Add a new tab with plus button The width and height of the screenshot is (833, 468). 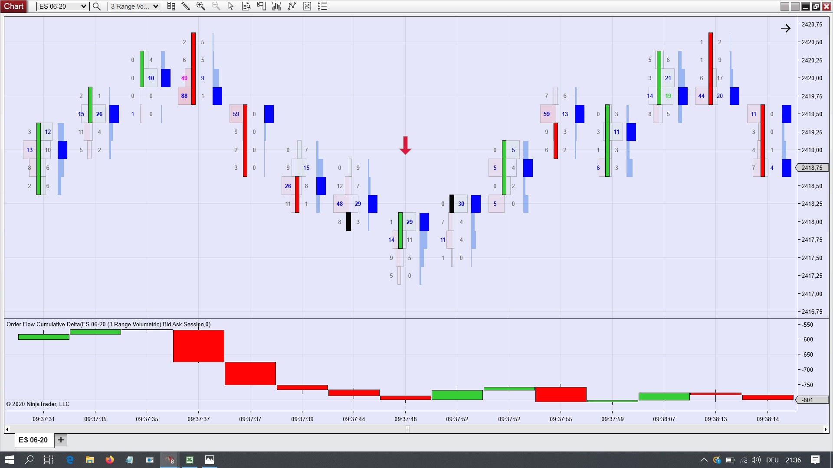[61, 440]
